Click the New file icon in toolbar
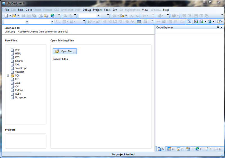The width and height of the screenshot is (225, 158). [6, 15]
